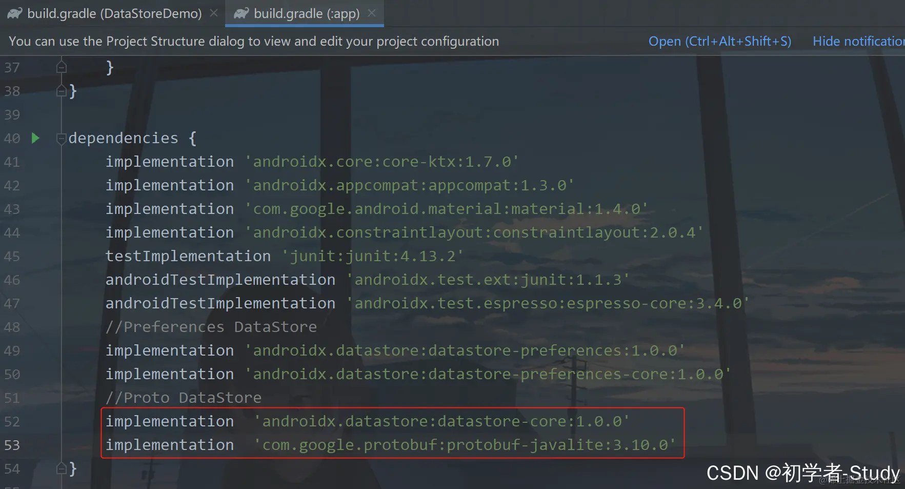The height and width of the screenshot is (489, 905).
Task: Click line number 40 in gutter
Action: (12, 139)
